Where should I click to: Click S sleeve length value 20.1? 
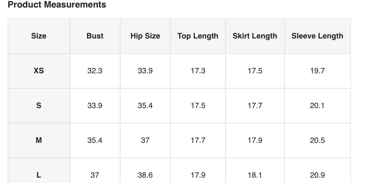click(317, 105)
